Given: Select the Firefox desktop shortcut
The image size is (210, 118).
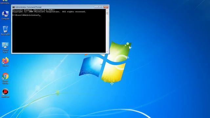Looking at the screenshot, I should pyautogui.click(x=5, y=62).
